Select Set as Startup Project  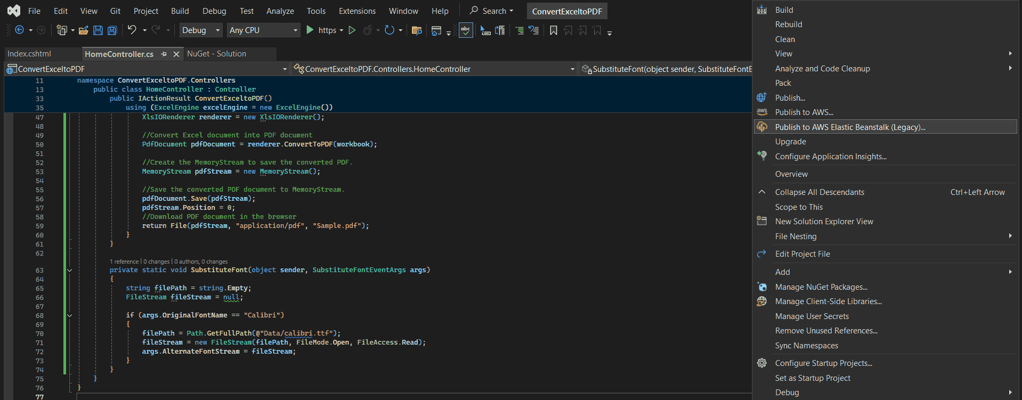tap(886, 378)
